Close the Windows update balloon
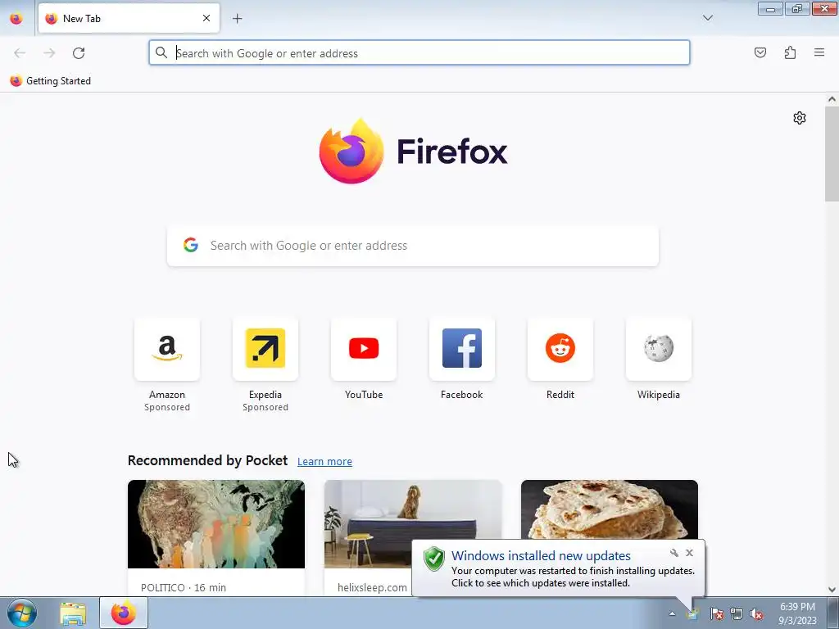839x629 pixels. coord(689,553)
